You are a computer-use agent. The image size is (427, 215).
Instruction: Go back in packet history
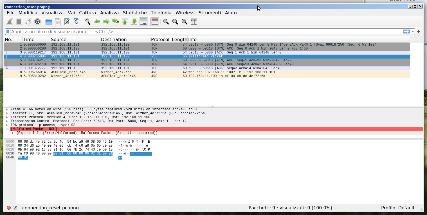(x=97, y=22)
